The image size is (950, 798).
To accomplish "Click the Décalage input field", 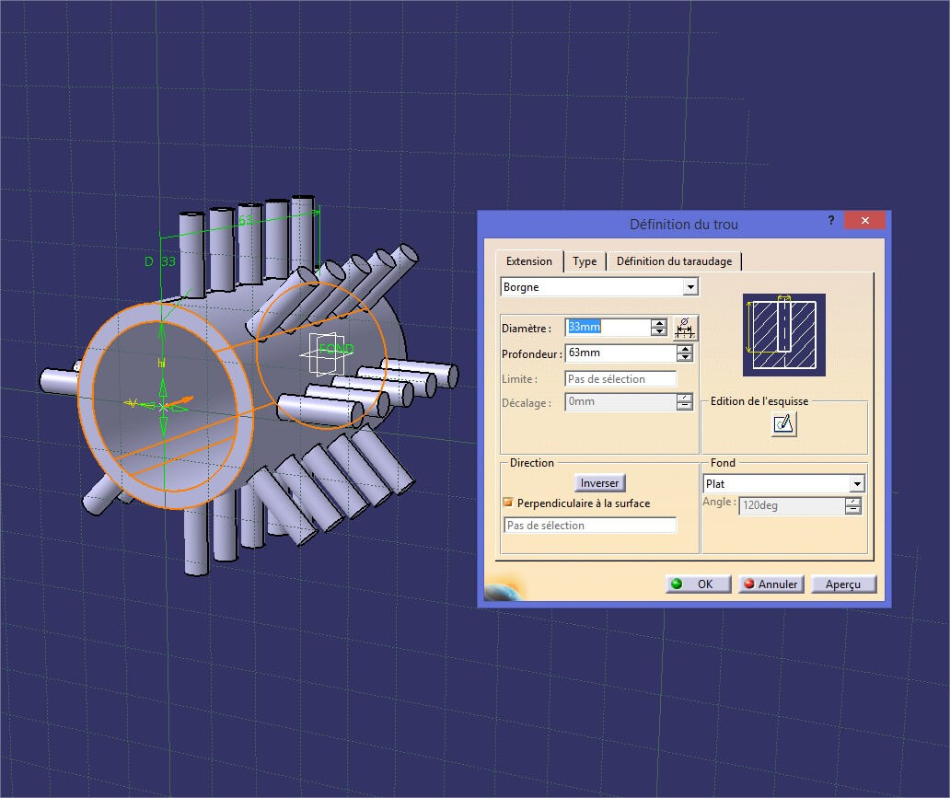I will point(620,401).
